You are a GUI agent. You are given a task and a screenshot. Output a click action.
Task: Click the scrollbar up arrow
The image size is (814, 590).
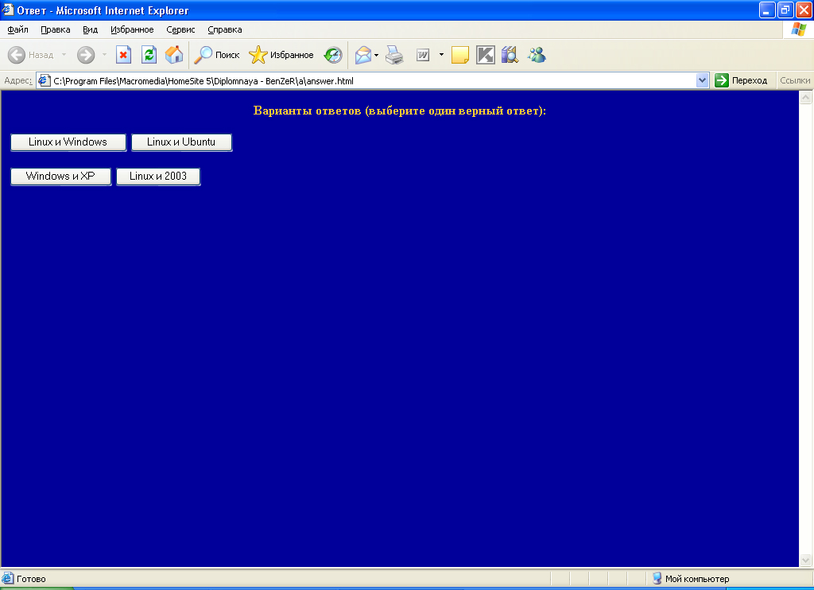click(x=806, y=97)
